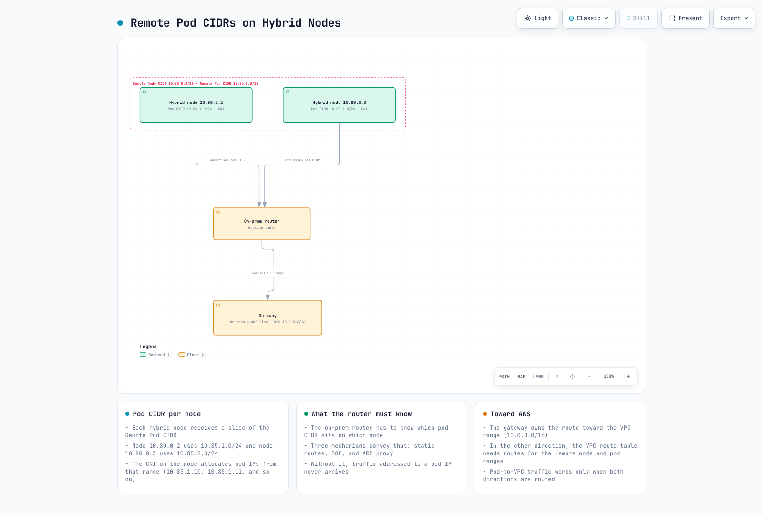Click the left 'advertises pod CIDR' edge label
This screenshot has width=763, height=515.
(227, 160)
